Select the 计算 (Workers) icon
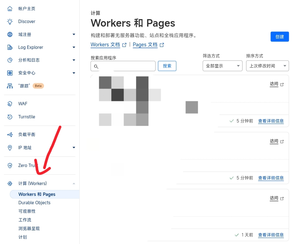The image size is (300, 244). pos(9,183)
